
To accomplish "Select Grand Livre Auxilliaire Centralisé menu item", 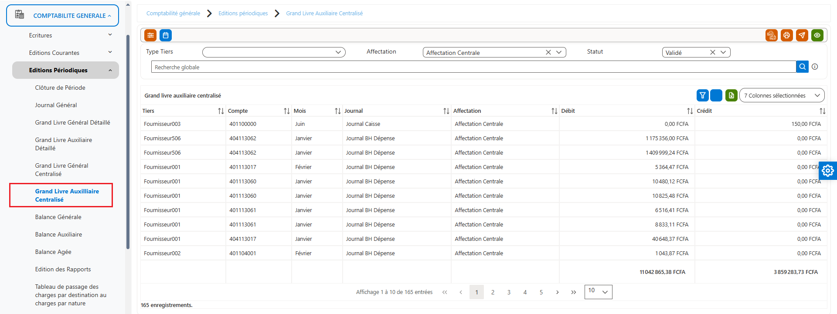I will pos(67,196).
